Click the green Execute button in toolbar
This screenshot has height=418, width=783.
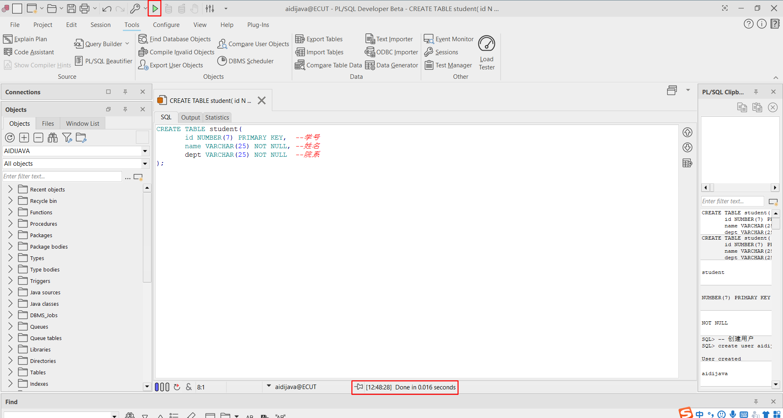tap(155, 9)
